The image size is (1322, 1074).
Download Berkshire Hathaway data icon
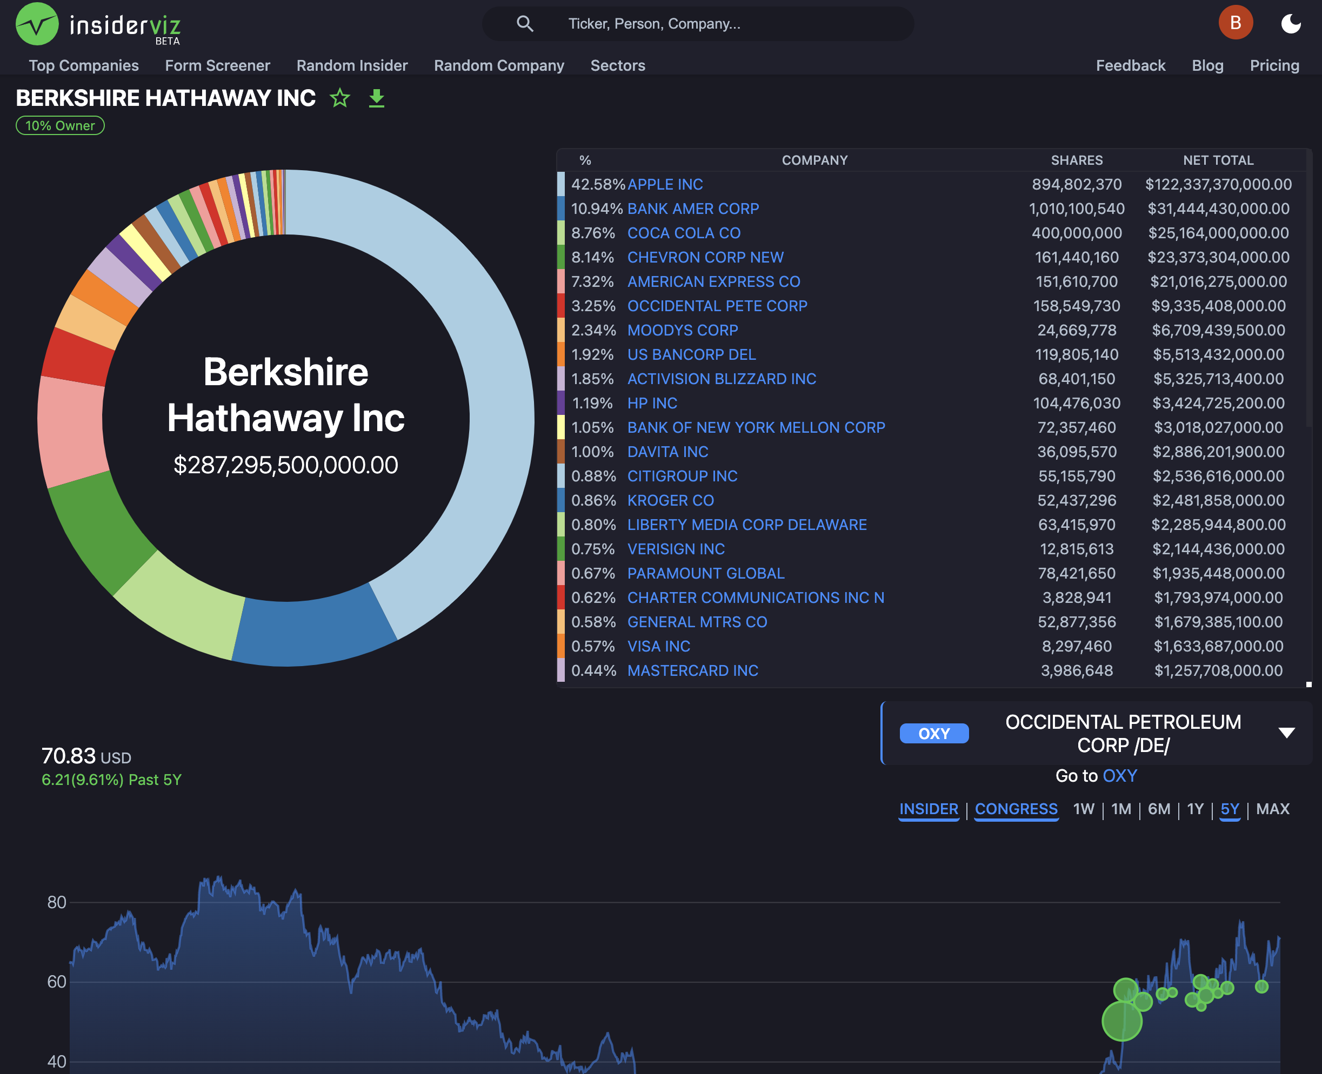(x=376, y=98)
